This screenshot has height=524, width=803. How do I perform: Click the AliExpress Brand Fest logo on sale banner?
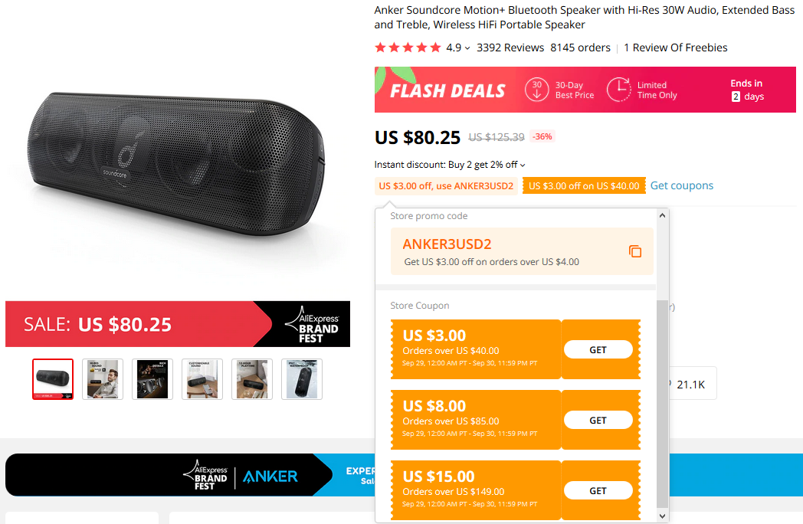click(x=312, y=324)
